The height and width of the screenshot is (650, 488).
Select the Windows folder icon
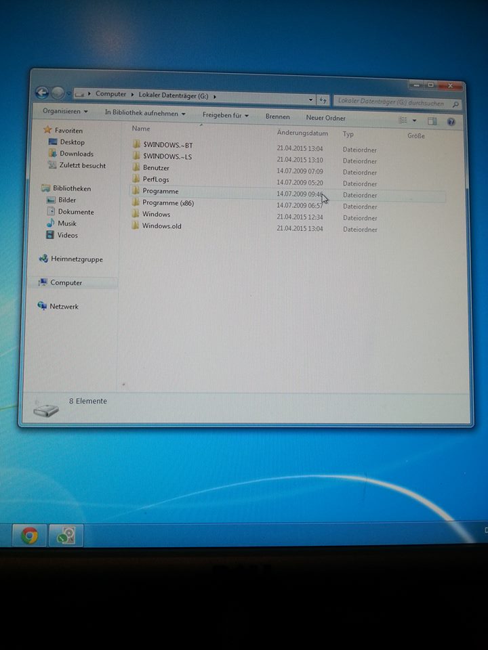136,213
